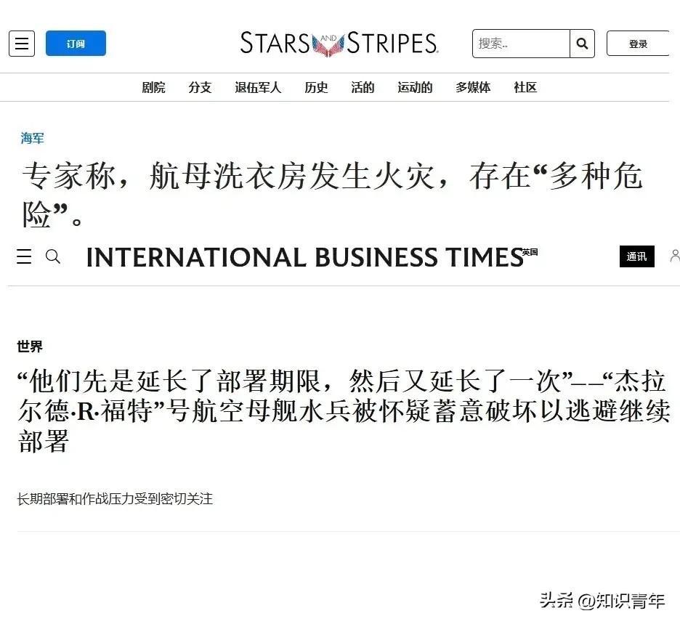The height and width of the screenshot is (624, 680).
Task: Open the 多媒体 nav item
Action: click(473, 88)
